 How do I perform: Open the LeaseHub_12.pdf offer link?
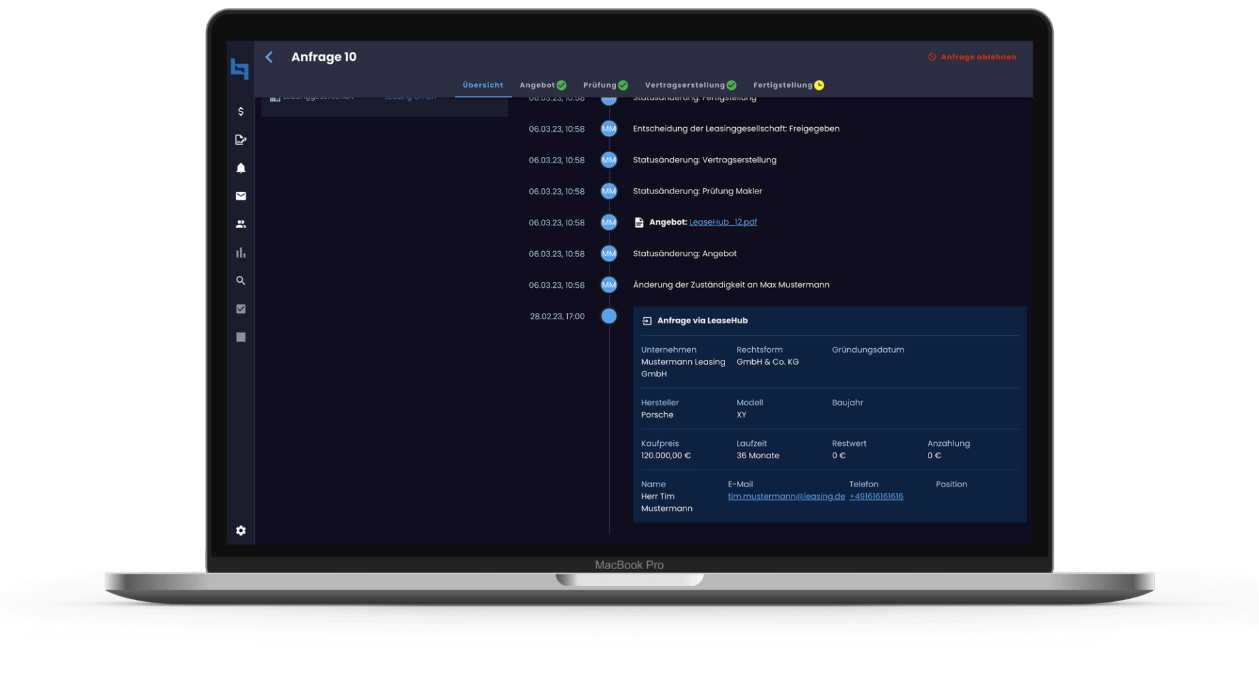[x=723, y=222]
